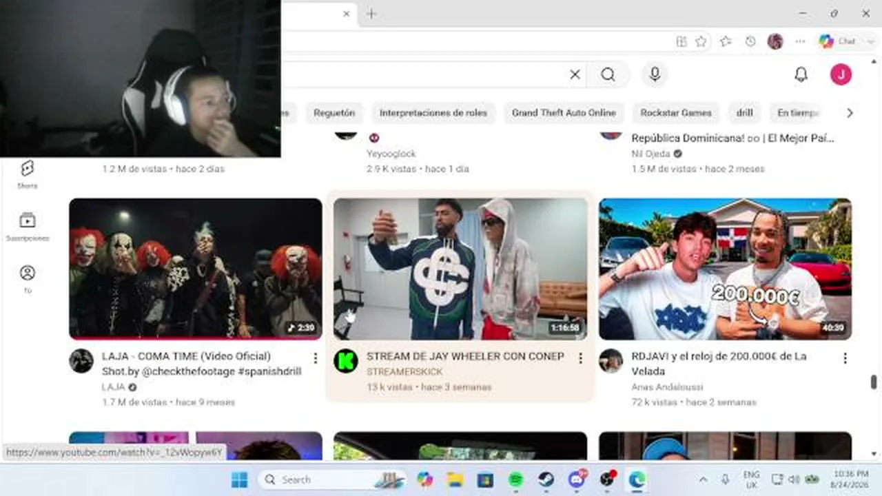The width and height of the screenshot is (882, 496).
Task: Open OBS Studio from the taskbar
Action: [606, 479]
